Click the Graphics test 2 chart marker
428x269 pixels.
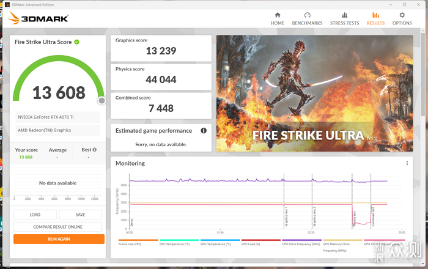click(314, 216)
